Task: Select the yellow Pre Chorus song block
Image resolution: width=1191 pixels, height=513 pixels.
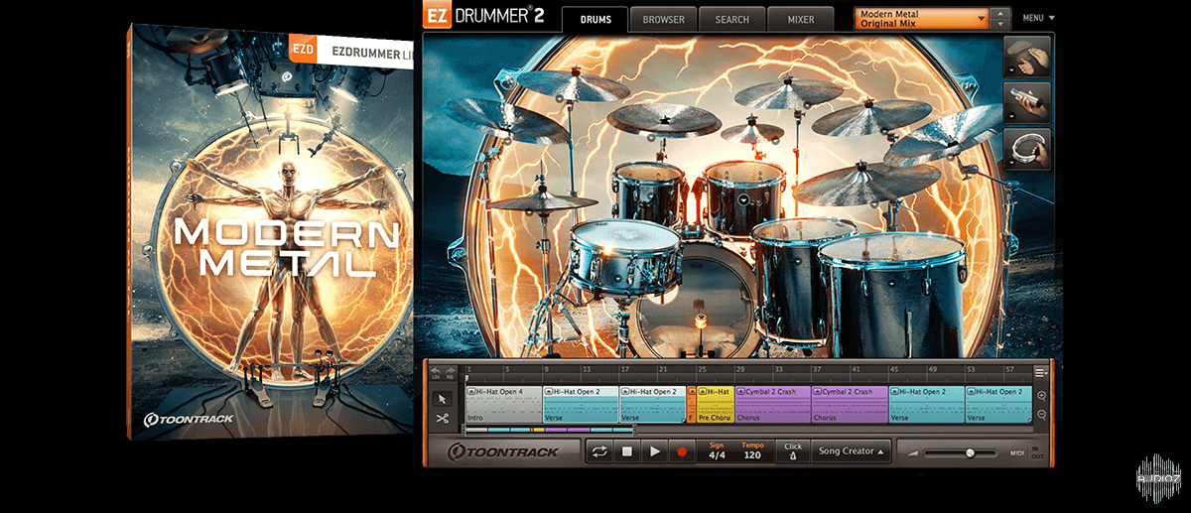Action: (716, 405)
